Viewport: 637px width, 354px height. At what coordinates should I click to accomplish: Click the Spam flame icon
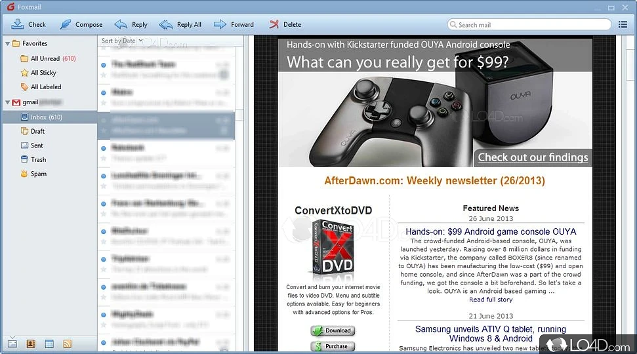(x=24, y=174)
